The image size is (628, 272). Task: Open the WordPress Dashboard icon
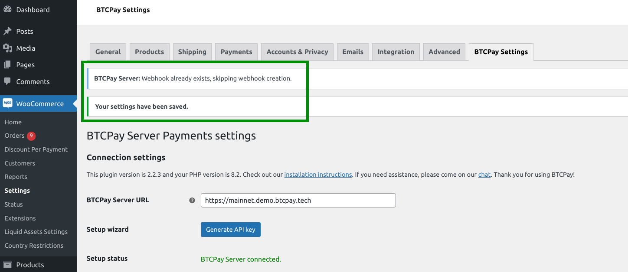coord(7,9)
